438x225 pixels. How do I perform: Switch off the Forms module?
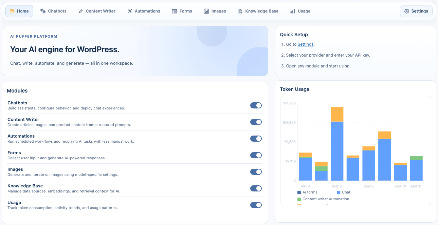pyautogui.click(x=256, y=155)
